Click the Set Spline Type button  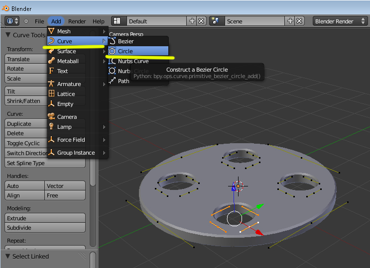coord(45,163)
